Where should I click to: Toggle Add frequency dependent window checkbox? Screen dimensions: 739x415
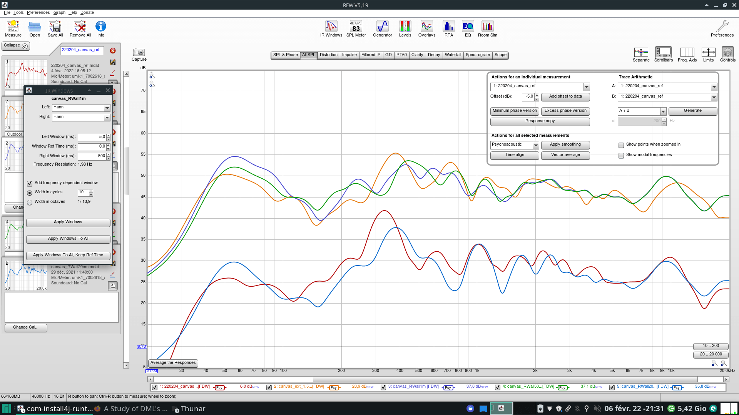(x=30, y=183)
